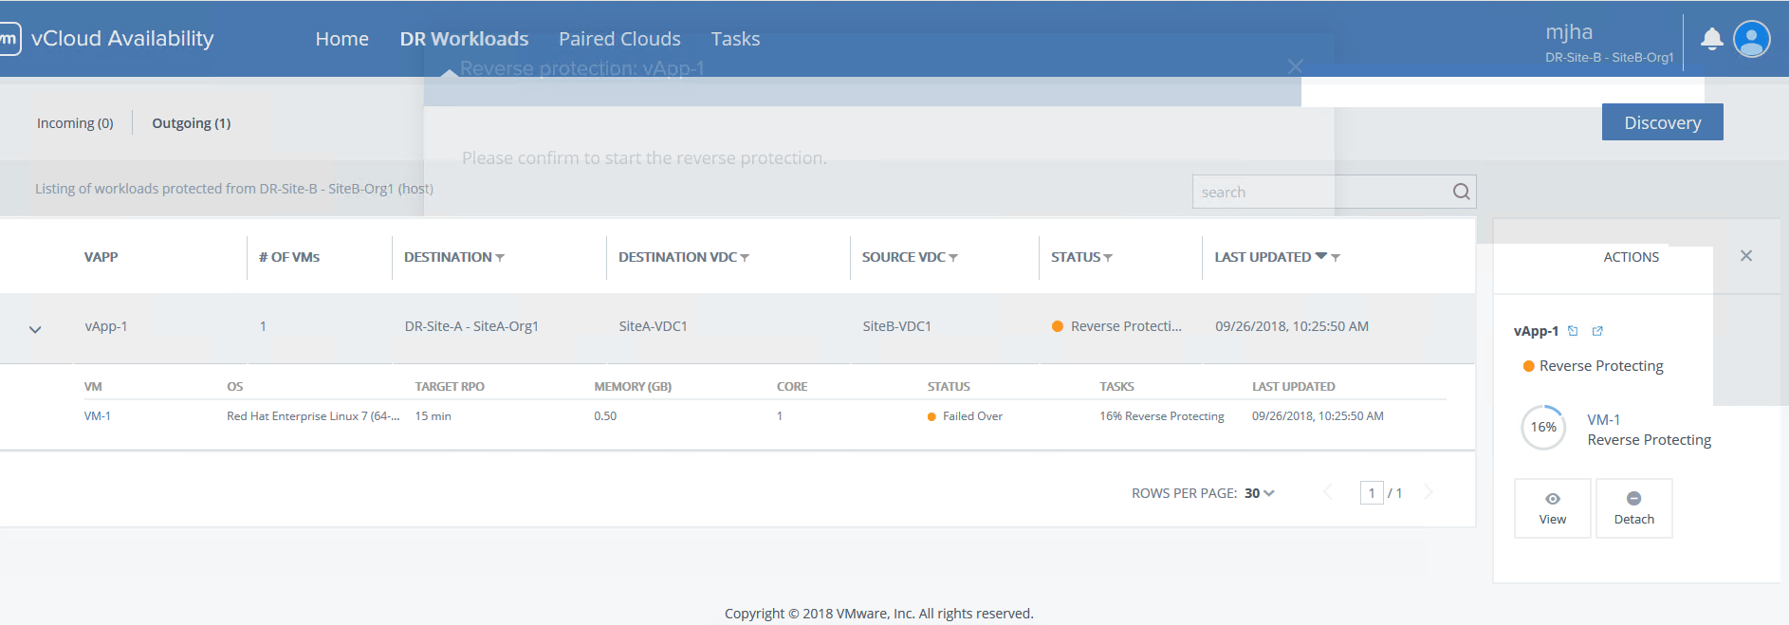Click the 16% progress circle

[x=1543, y=428]
